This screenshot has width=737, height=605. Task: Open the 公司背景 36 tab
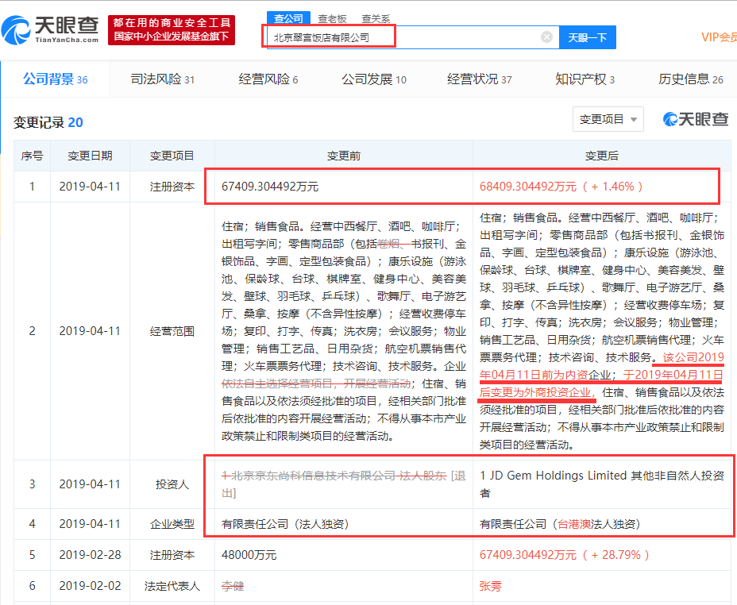56,79
